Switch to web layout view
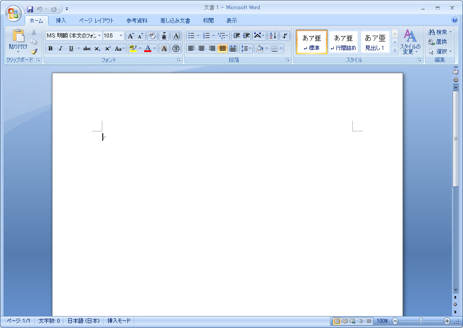This screenshot has width=463, height=328. click(x=353, y=321)
